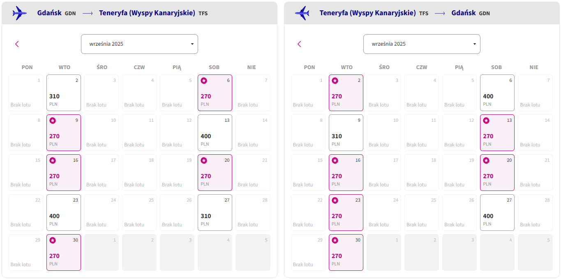Click the airplane icon beside Gdańsk departure header
The image size is (561, 279).
pyautogui.click(x=20, y=13)
